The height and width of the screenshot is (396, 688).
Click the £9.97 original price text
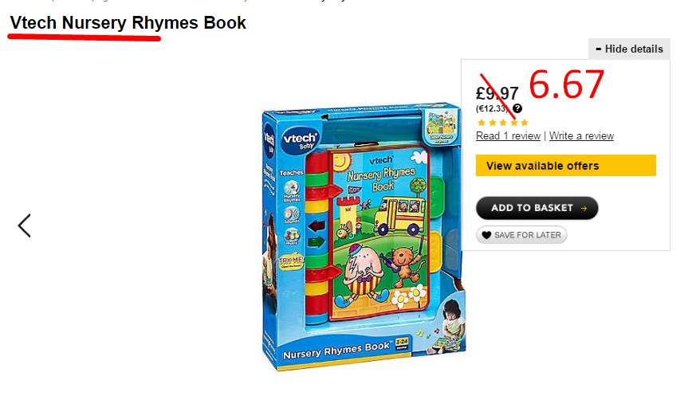pyautogui.click(x=497, y=93)
